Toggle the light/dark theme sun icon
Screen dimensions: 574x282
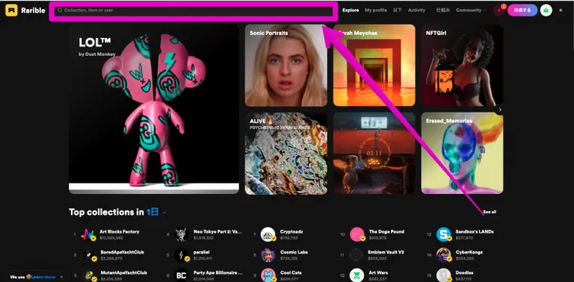[x=561, y=10]
